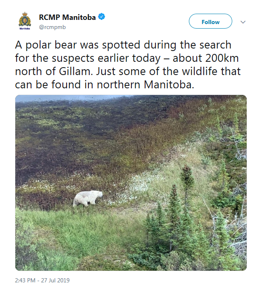This screenshot has height=289, width=262.
Task: Visit the @rcmpmb handle profile
Action: point(52,27)
